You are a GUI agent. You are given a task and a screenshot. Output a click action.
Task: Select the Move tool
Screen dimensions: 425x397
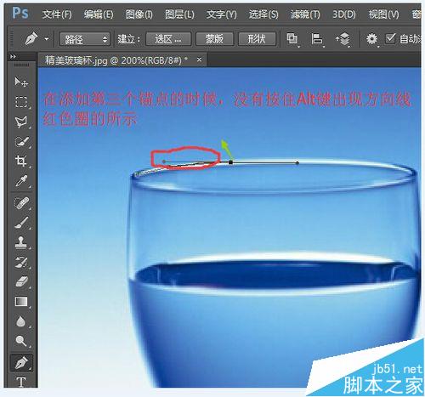[21, 82]
